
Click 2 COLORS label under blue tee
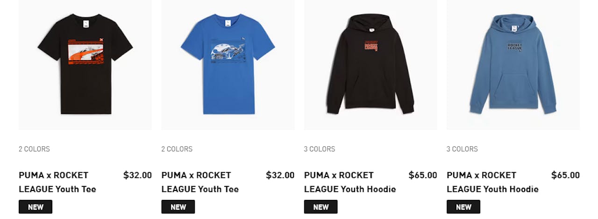(177, 149)
